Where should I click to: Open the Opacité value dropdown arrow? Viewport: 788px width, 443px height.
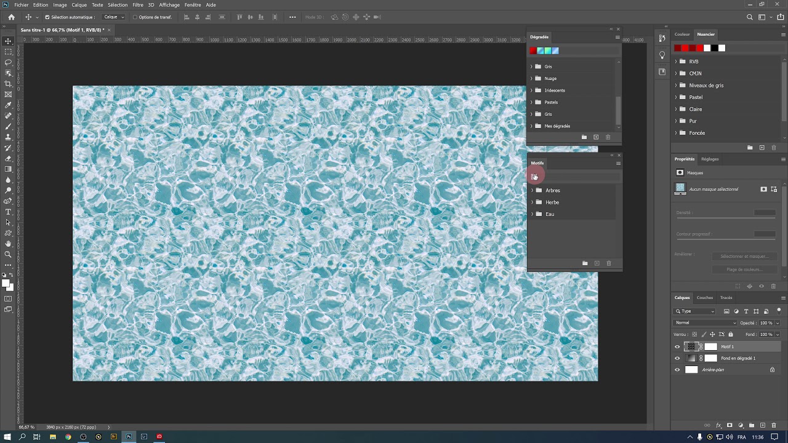pyautogui.click(x=777, y=323)
